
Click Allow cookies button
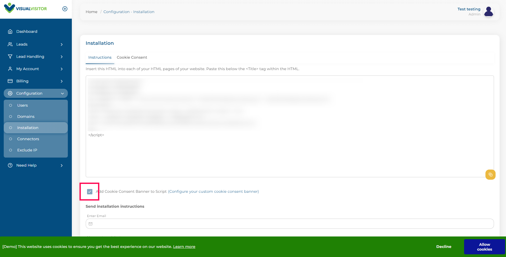[484, 247]
